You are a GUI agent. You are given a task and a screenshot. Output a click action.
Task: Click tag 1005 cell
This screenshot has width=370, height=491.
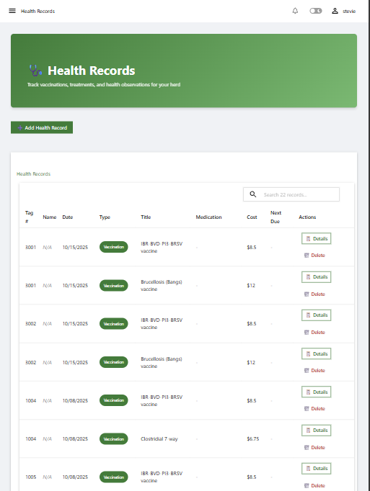tap(31, 477)
